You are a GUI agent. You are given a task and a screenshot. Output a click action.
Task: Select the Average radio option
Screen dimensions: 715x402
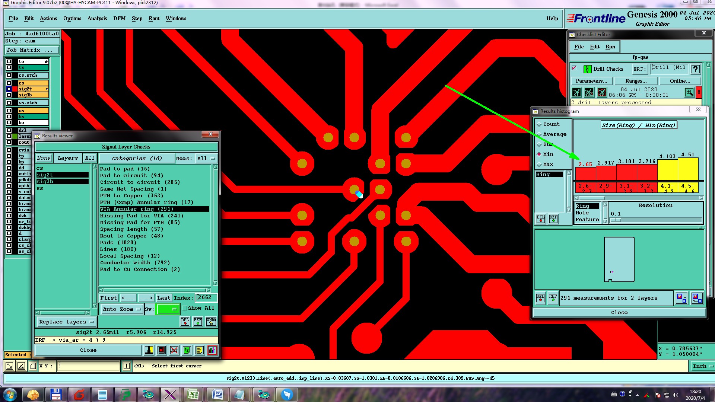point(539,134)
